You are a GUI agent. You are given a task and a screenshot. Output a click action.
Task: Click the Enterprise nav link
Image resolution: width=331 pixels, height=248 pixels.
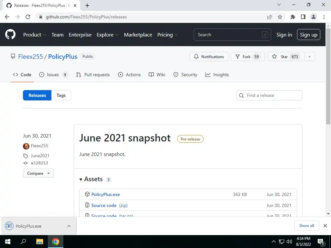point(80,35)
